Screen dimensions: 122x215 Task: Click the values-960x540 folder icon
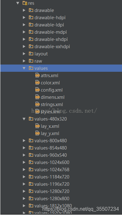pyautogui.click(x=31, y=155)
